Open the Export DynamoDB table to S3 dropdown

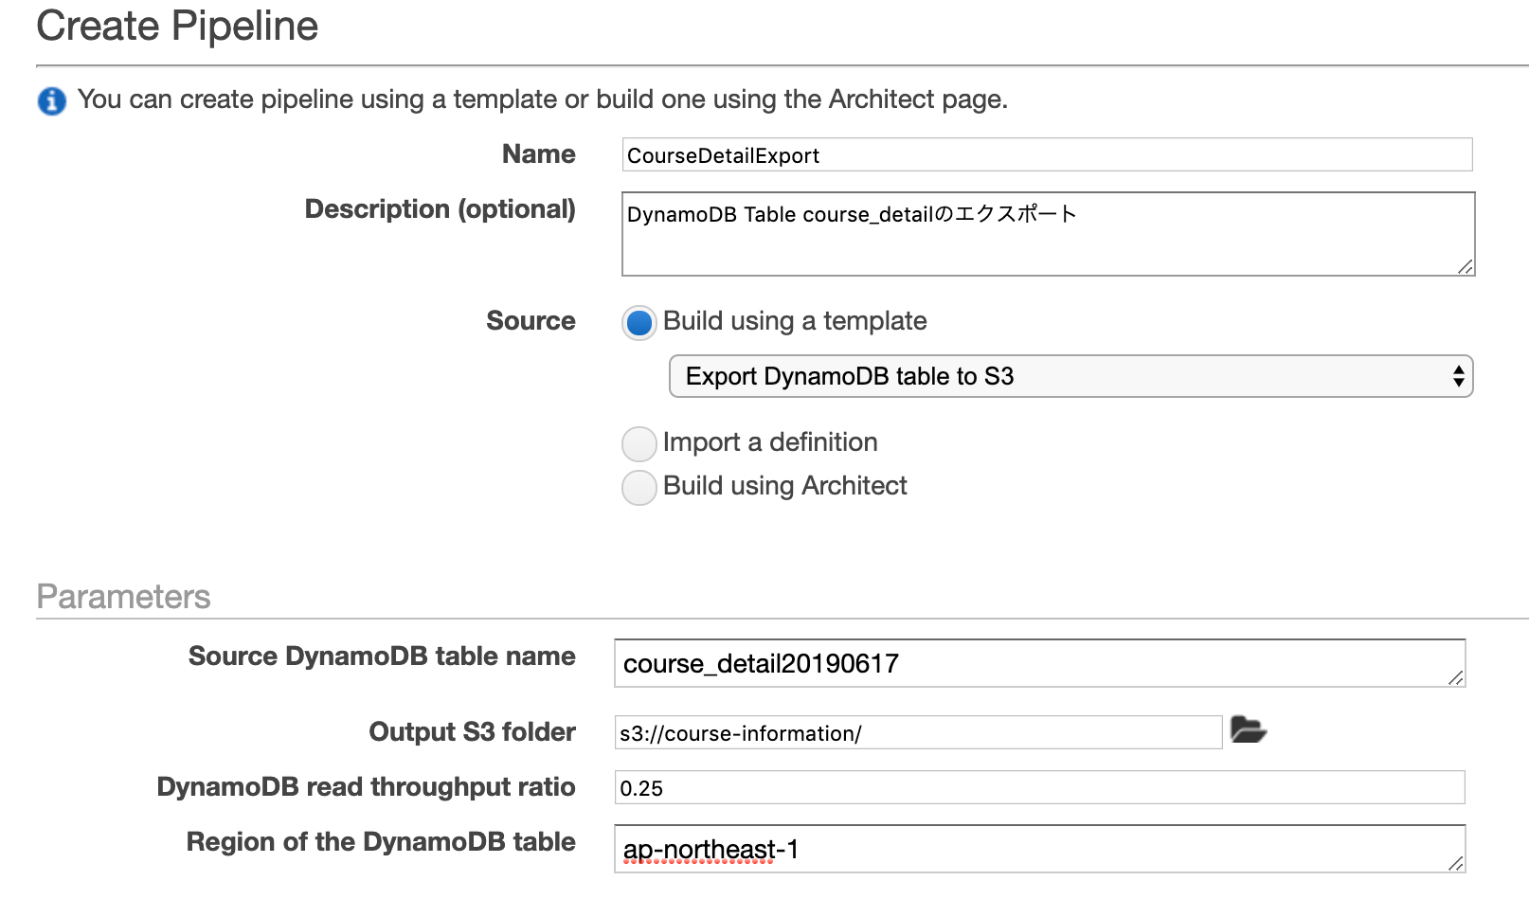(x=1070, y=376)
